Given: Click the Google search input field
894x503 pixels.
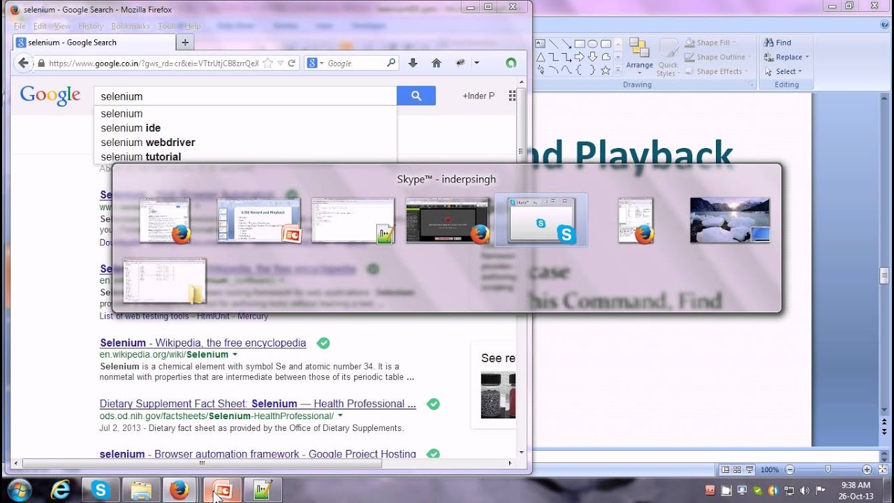Looking at the screenshot, I should click(245, 96).
